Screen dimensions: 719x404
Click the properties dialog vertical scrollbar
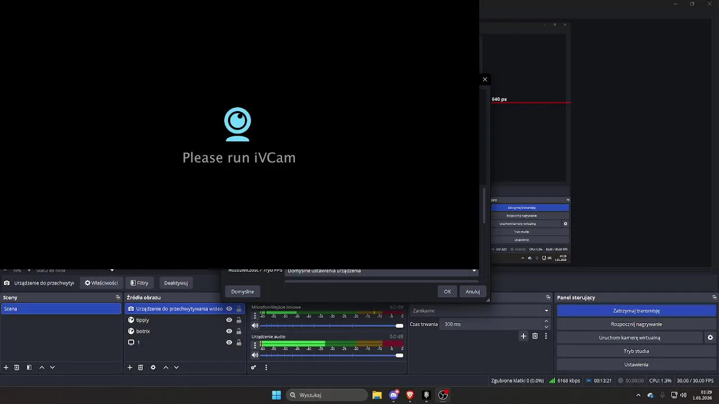(x=484, y=206)
